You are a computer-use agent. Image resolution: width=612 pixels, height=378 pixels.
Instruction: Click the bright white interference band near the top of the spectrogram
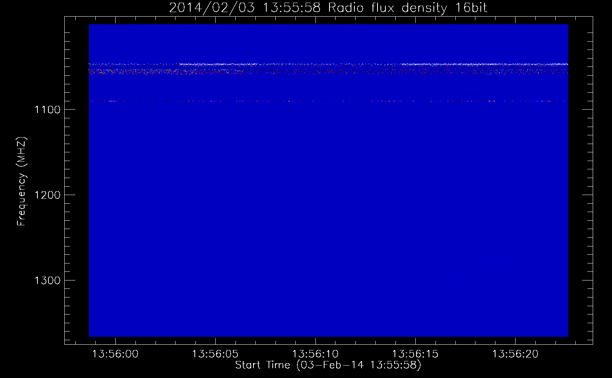pos(328,65)
